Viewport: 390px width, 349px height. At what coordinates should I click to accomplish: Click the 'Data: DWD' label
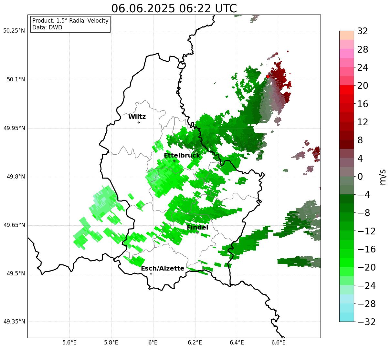(x=47, y=27)
